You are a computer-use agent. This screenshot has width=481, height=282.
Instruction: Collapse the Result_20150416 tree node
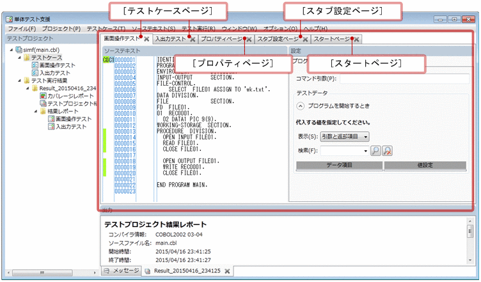pos(28,88)
